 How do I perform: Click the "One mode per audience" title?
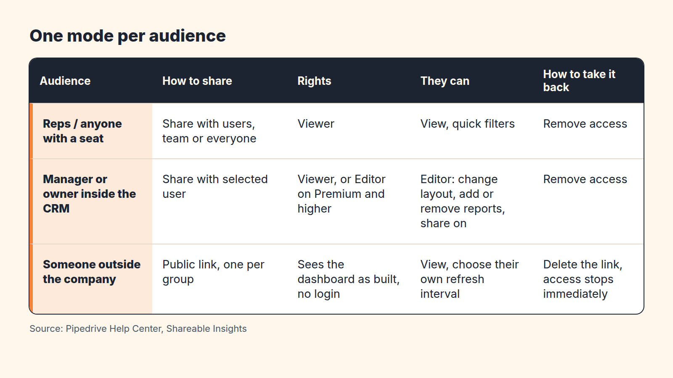[127, 36]
